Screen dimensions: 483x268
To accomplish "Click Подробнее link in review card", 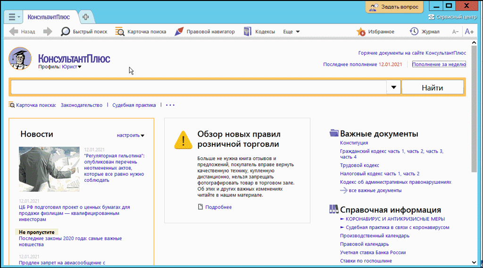I will (218, 207).
